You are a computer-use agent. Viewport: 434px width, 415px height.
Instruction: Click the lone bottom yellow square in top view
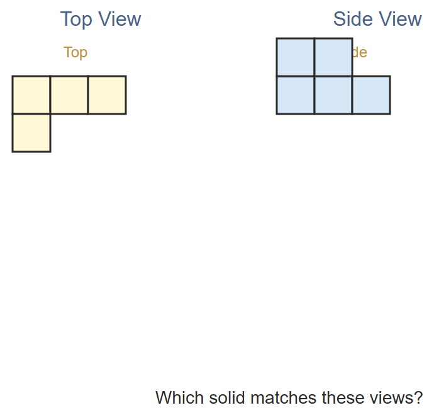[x=31, y=133]
